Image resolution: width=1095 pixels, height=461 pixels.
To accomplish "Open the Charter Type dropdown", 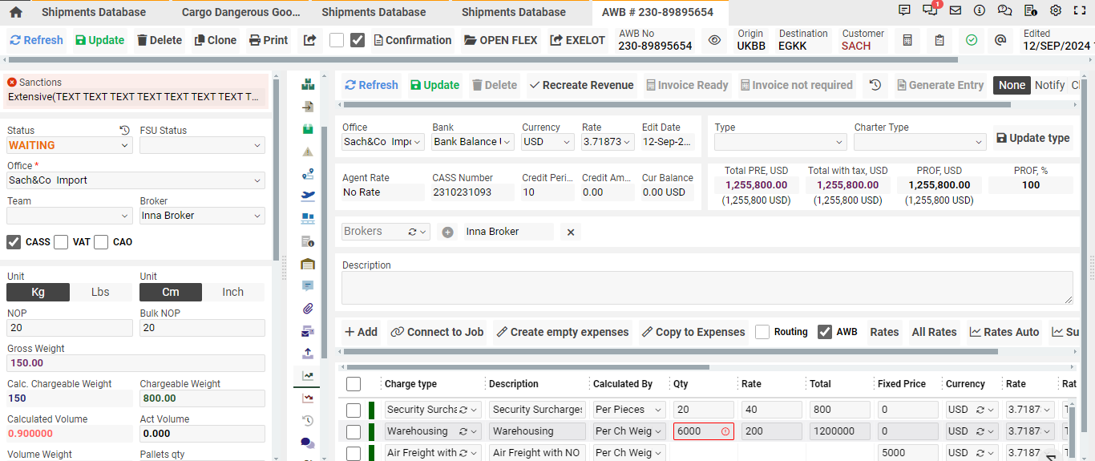I will tap(919, 142).
